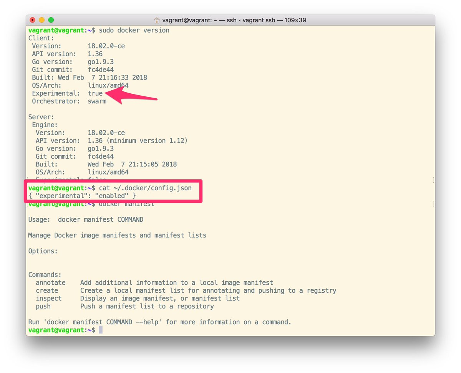The width and height of the screenshot is (461, 373).
Task: Click the 'Orchestrator: swarm' line
Action: [69, 101]
